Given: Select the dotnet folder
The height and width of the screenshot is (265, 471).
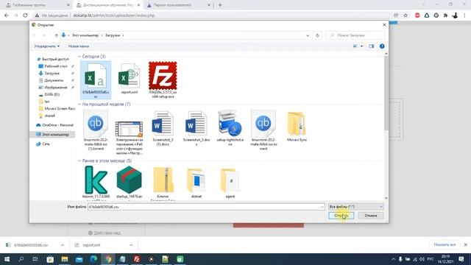Looking at the screenshot, I should click(x=196, y=183).
